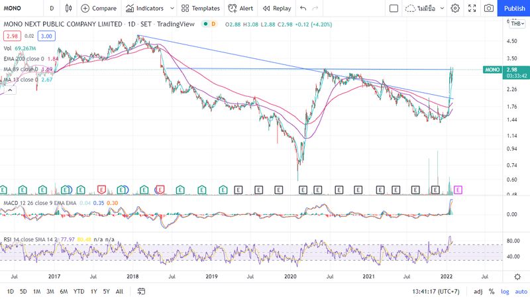Toggle percent scale mode
Screen dimensions: 530x299
click(492, 291)
